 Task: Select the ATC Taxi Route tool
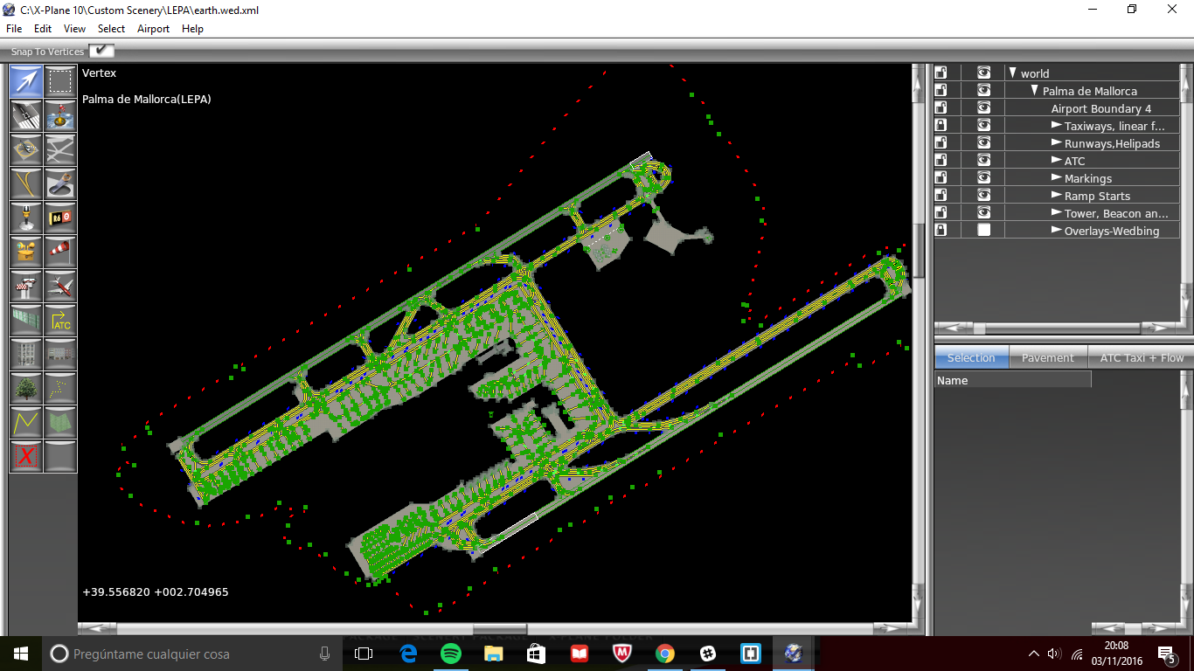click(x=60, y=321)
